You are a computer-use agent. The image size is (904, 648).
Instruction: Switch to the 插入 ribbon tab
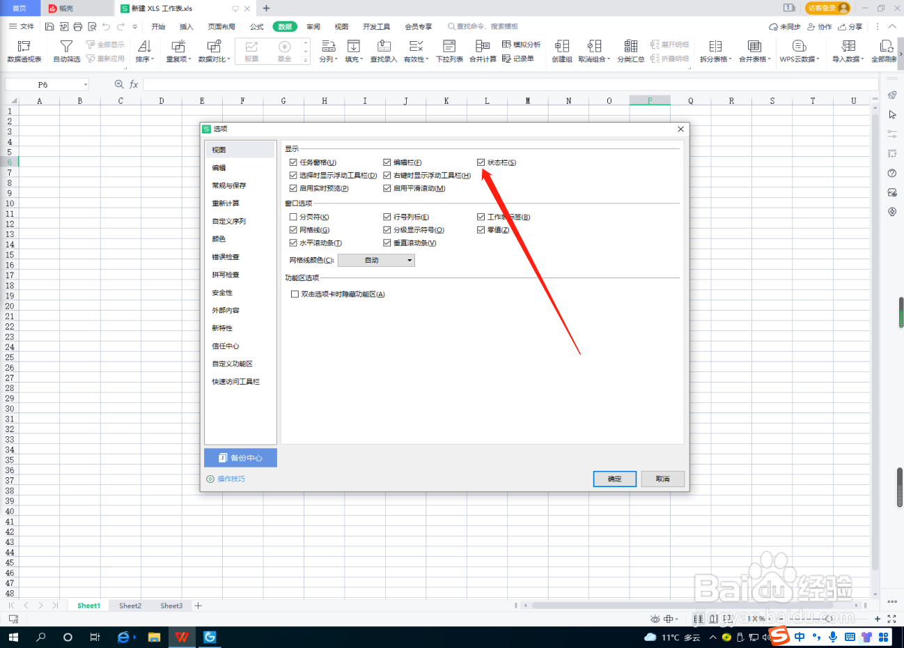186,26
